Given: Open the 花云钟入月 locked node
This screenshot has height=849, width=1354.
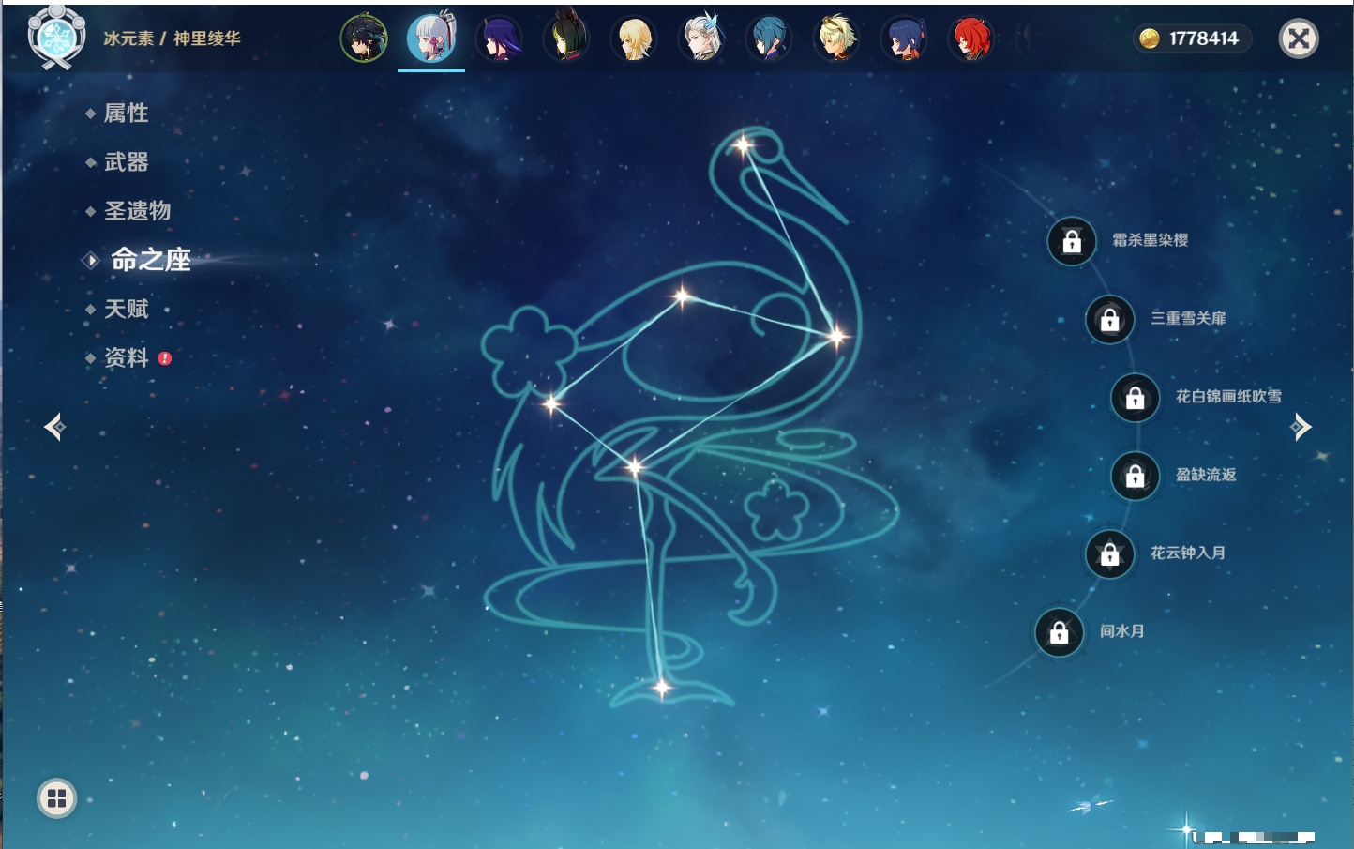Looking at the screenshot, I should (1109, 554).
